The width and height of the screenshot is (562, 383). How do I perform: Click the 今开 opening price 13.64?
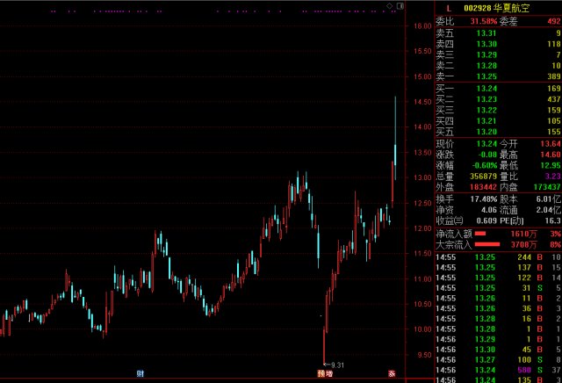(551, 144)
